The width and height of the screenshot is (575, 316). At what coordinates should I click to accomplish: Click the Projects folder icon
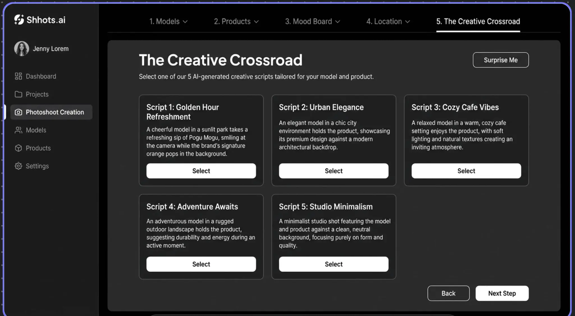click(x=18, y=94)
